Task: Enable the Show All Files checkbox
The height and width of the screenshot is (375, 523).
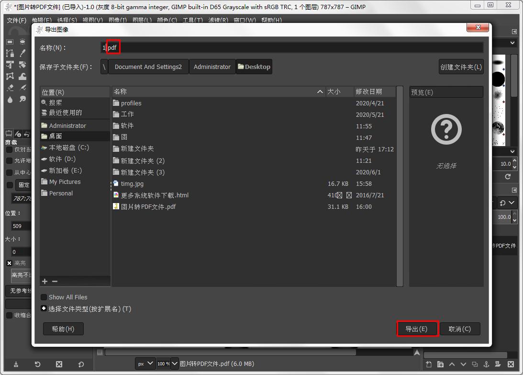Action: pyautogui.click(x=44, y=297)
